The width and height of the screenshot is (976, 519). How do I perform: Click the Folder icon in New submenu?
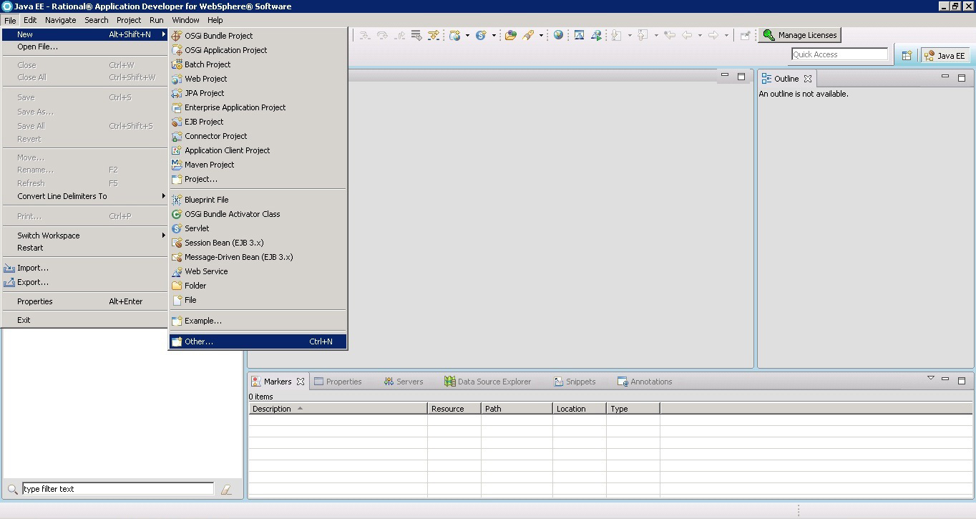point(177,286)
